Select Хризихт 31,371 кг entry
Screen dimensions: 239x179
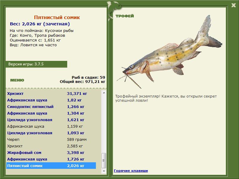click(51, 93)
